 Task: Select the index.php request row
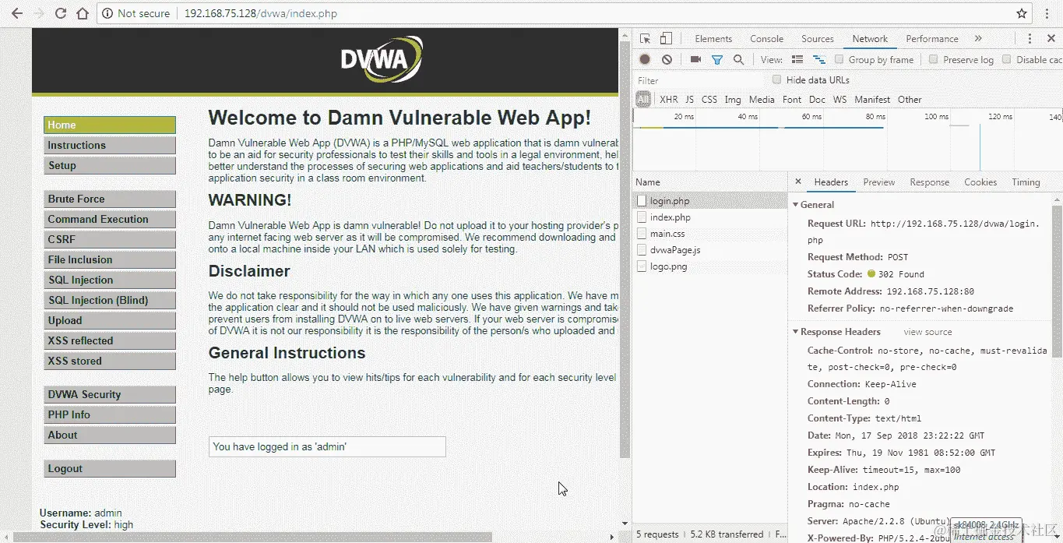click(710, 217)
